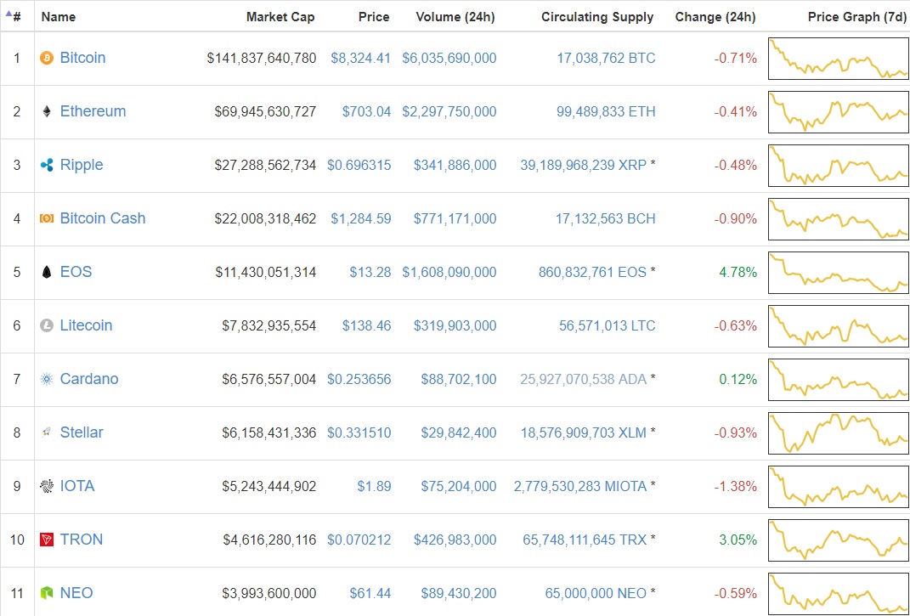Click the IOTA logo icon
Viewport: 910px width, 616px height.
tap(47, 486)
